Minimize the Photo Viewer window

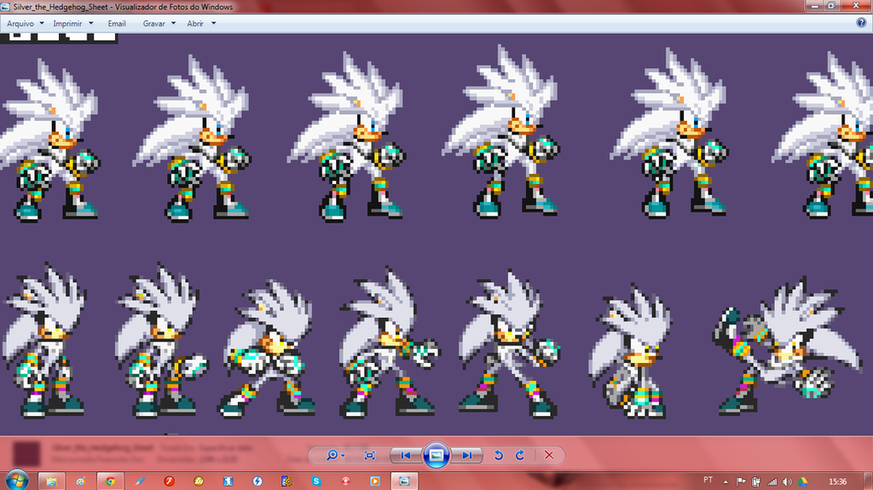pos(814,6)
